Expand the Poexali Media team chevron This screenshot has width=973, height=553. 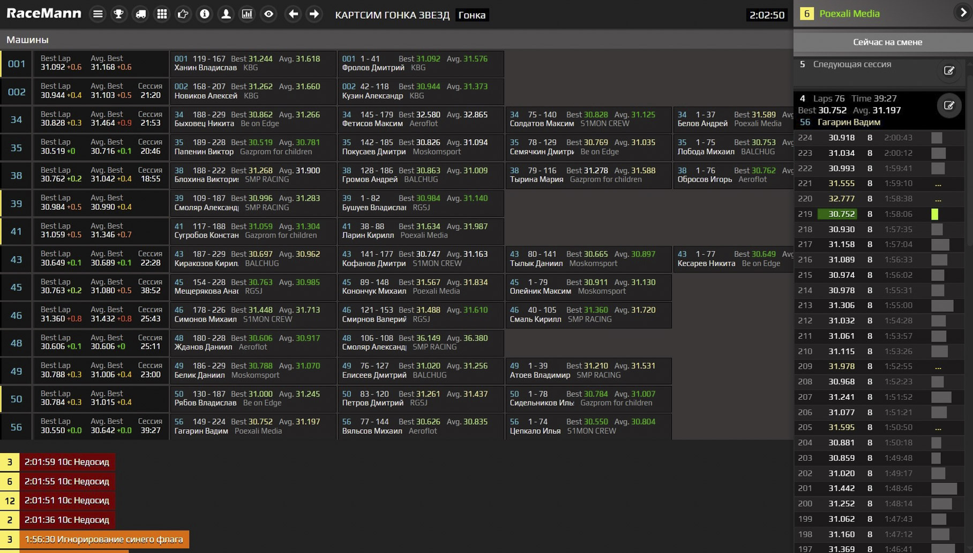click(963, 13)
